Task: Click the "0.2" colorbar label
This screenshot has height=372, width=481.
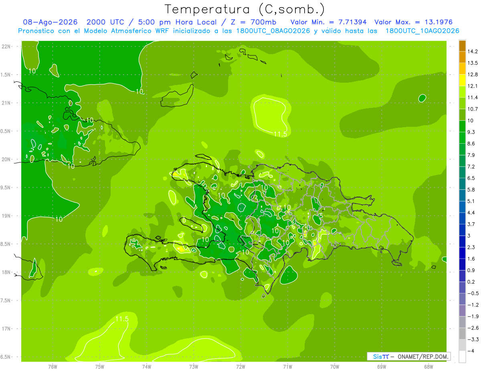Action: [472, 282]
